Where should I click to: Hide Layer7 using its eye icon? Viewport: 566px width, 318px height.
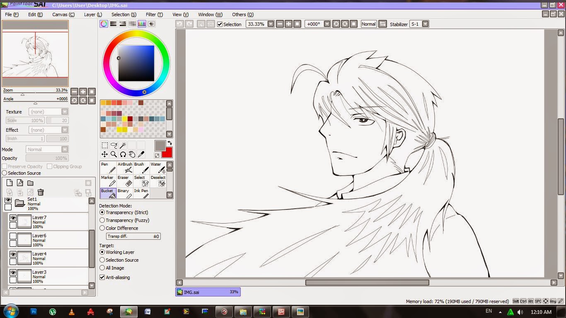click(13, 218)
